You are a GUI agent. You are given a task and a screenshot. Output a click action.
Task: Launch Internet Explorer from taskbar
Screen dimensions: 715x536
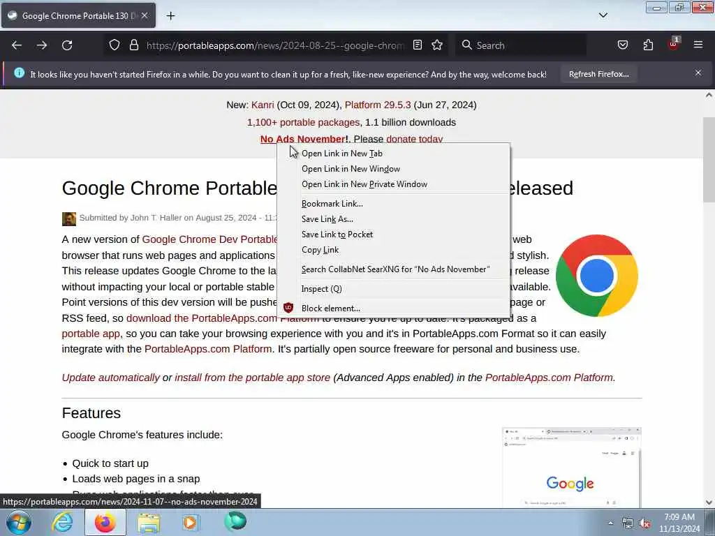(62, 522)
